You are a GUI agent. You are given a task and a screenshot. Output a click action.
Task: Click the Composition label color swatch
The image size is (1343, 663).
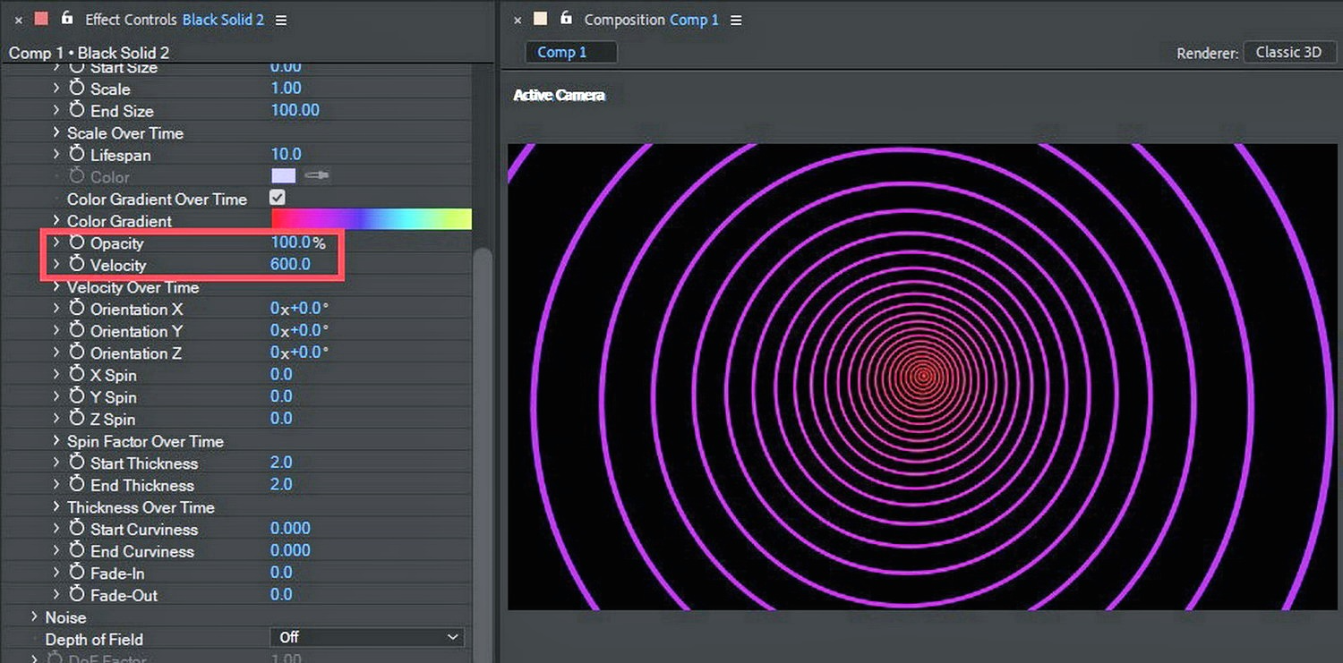[x=541, y=19]
